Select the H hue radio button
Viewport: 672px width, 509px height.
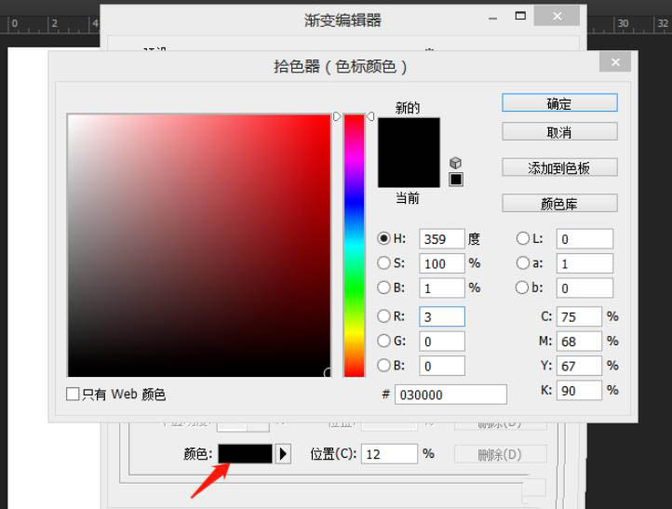click(x=383, y=238)
